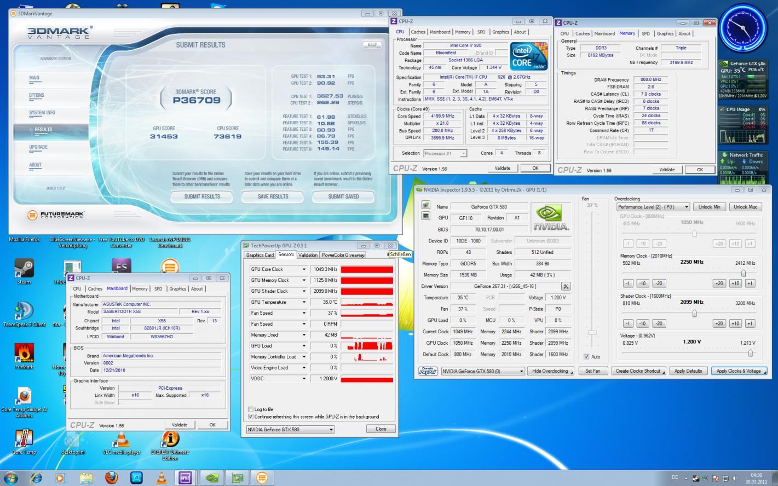Image resolution: width=778 pixels, height=486 pixels.
Task: Open NVIDIA GeForce GTX 580 (0) selector in Inspector
Action: (483, 371)
